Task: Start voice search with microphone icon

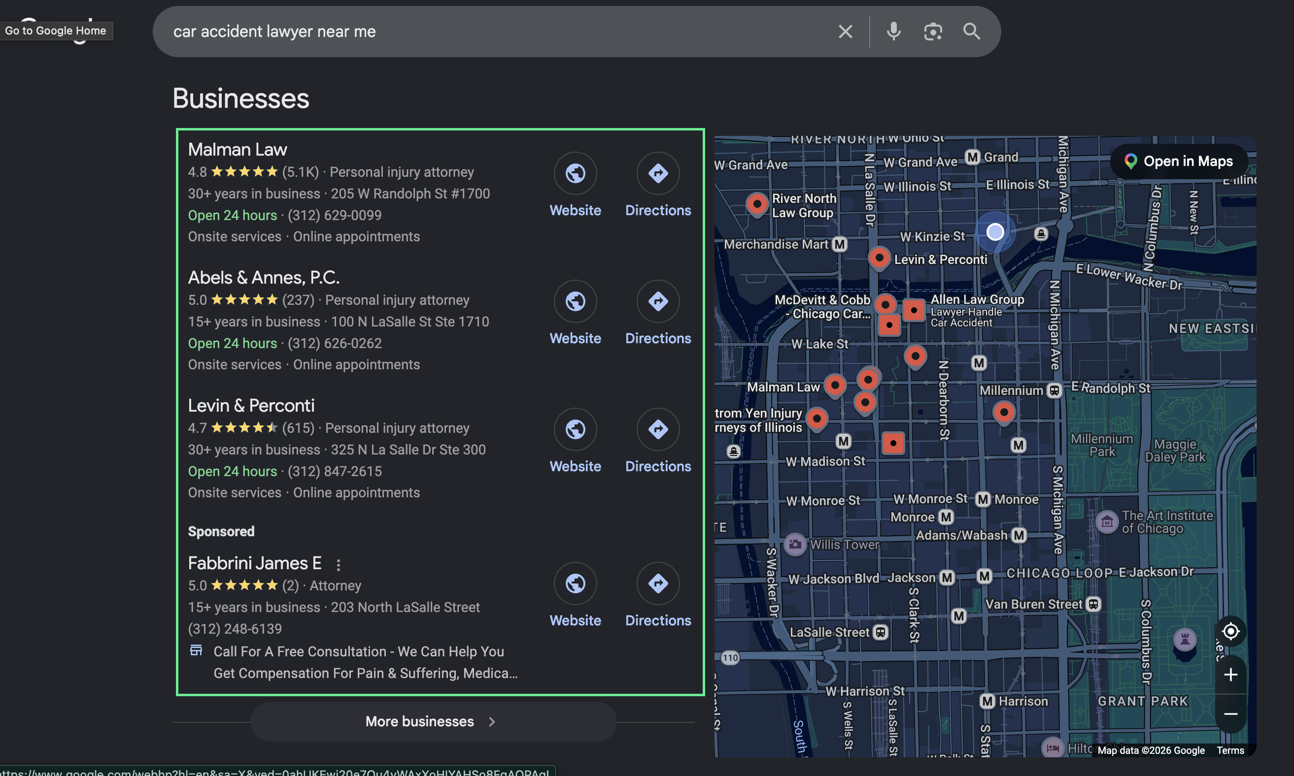Action: tap(894, 32)
